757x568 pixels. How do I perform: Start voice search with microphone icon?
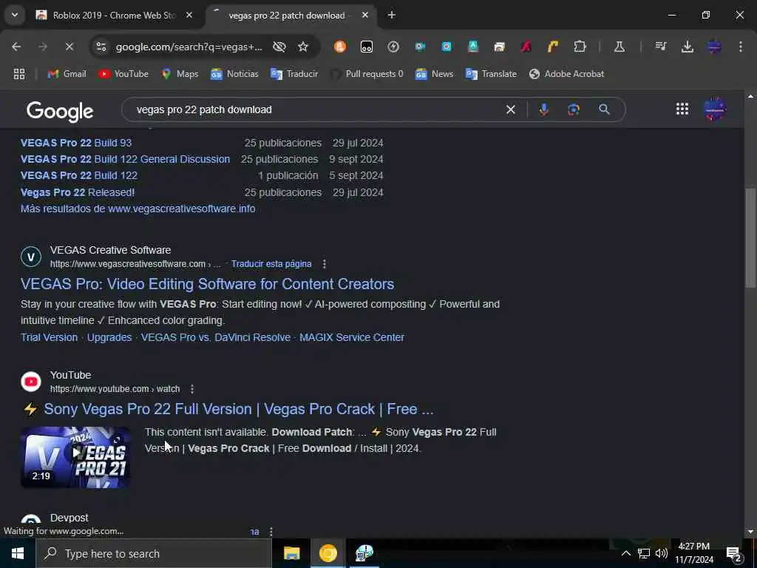[x=543, y=109]
